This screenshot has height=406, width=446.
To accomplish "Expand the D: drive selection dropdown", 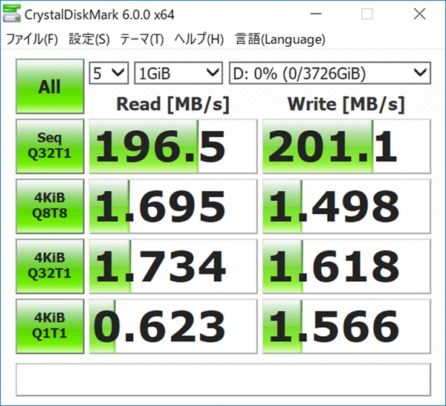I will click(330, 73).
